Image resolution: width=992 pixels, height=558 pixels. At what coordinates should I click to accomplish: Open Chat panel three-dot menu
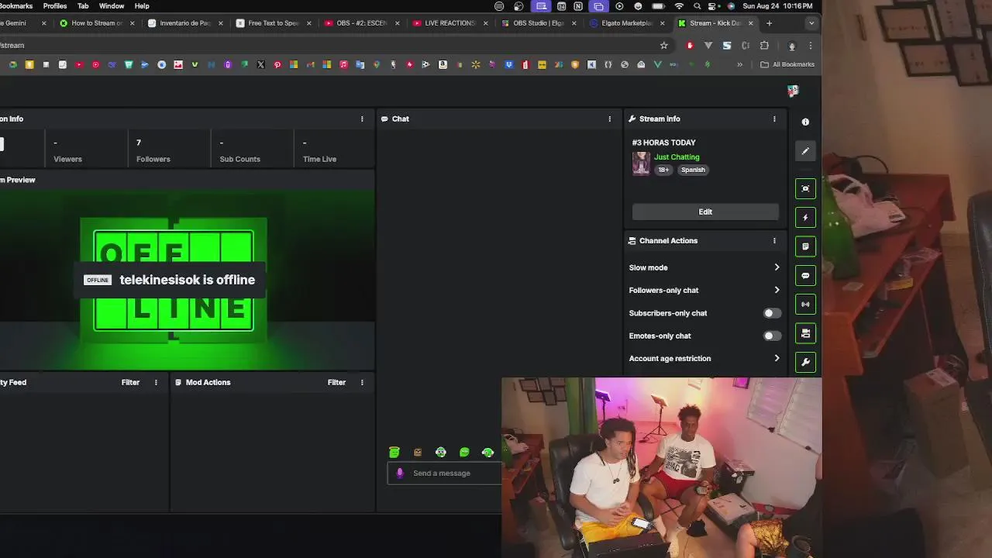[610, 119]
